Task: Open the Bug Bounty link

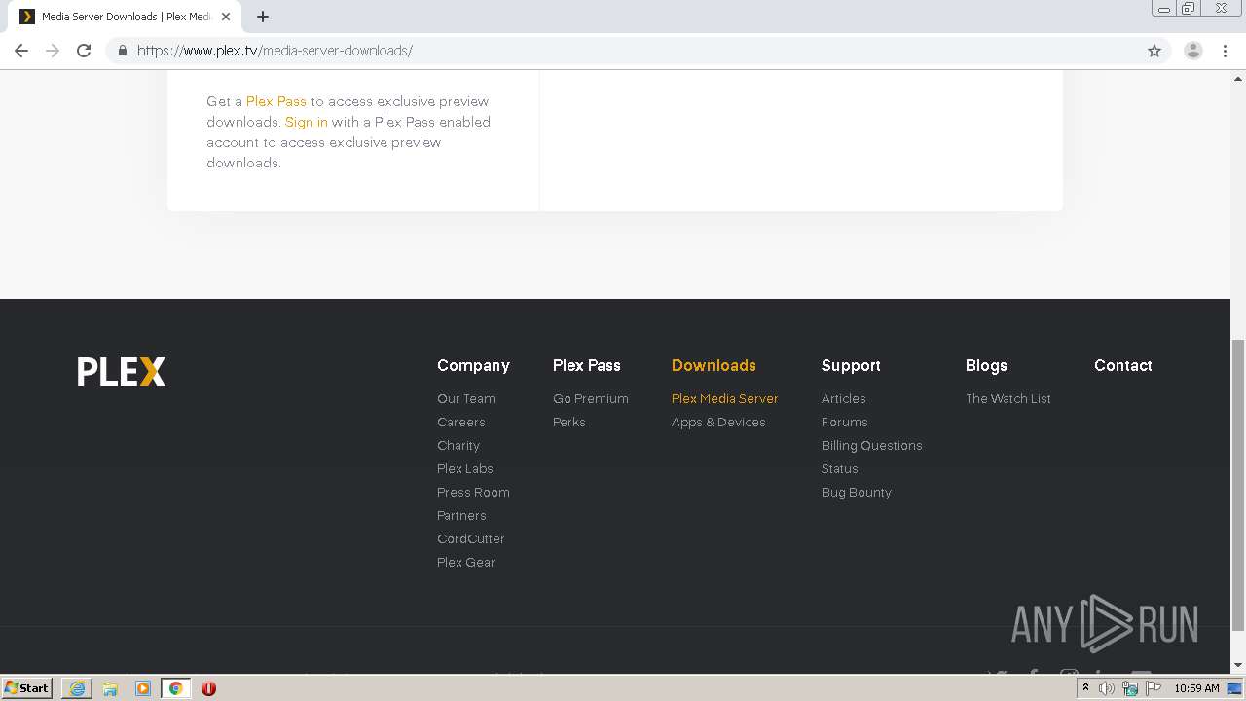Action: pos(857,492)
